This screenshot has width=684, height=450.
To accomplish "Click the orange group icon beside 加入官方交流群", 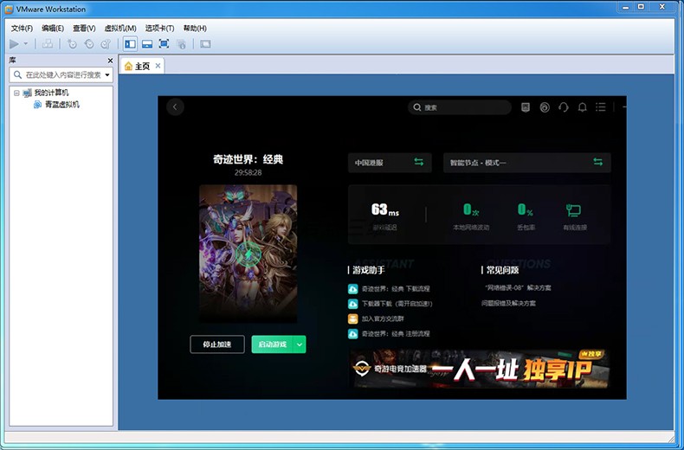I will tap(353, 318).
